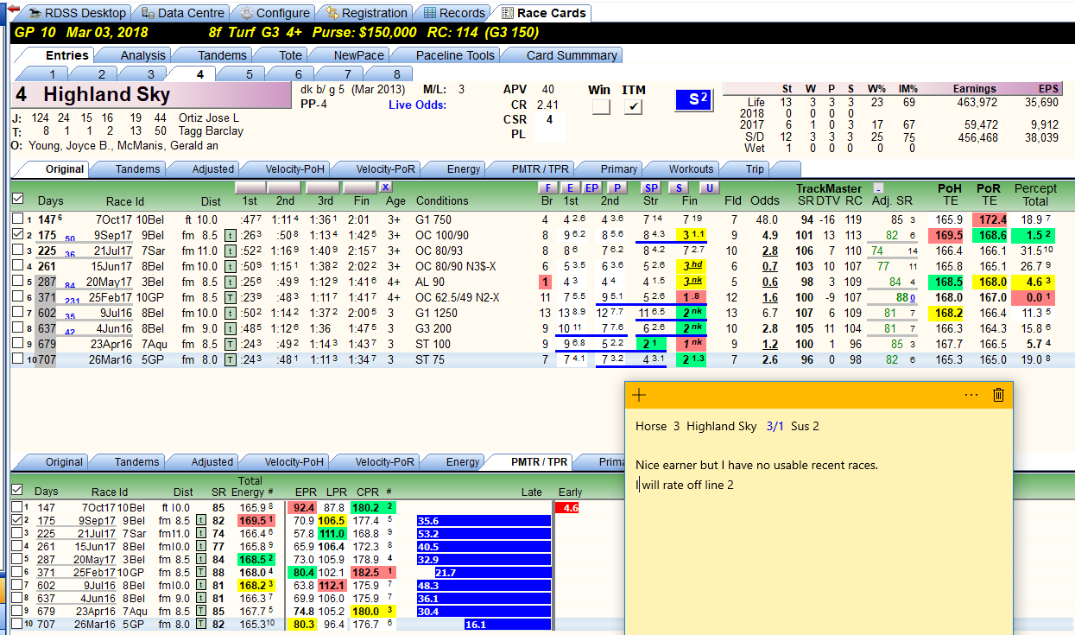Screen dimensions: 1075x635
Task: Click blue 35.6 Late bar for line 2
Action: point(483,521)
